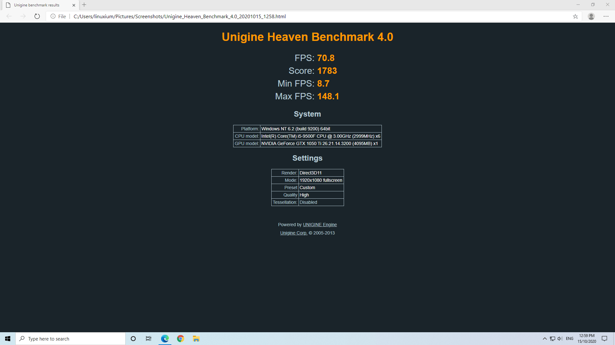Viewport: 615px width, 345px height.
Task: Minimize the browser window
Action: tap(578, 5)
